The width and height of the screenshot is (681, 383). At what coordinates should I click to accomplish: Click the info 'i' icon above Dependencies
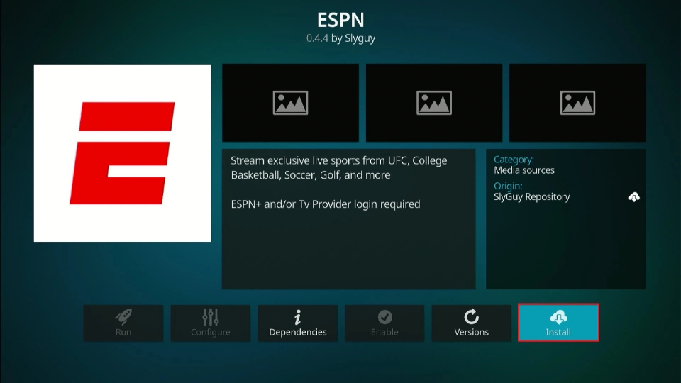[298, 317]
